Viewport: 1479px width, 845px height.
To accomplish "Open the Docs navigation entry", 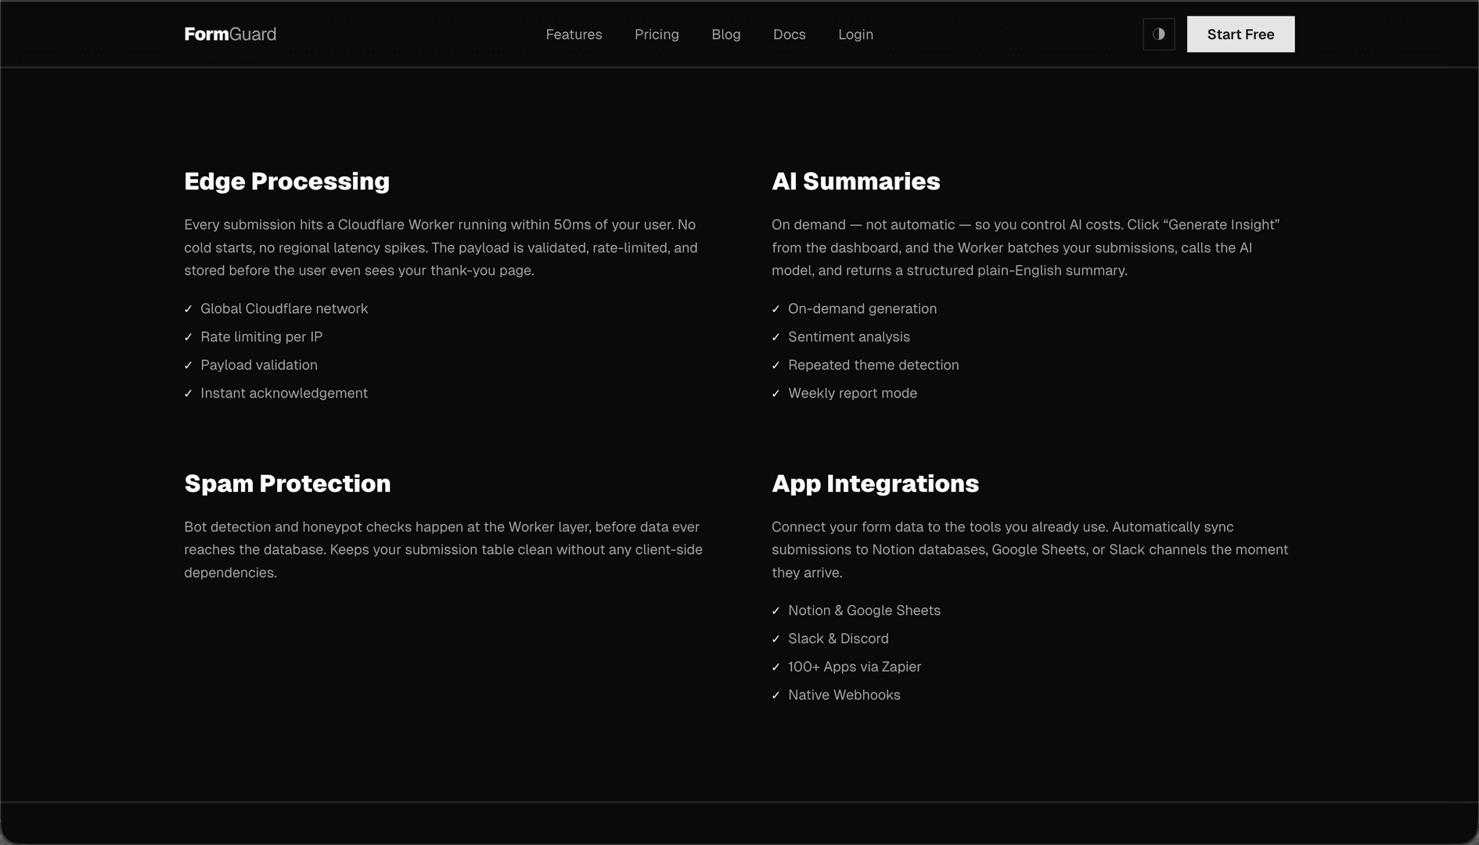I will point(790,34).
